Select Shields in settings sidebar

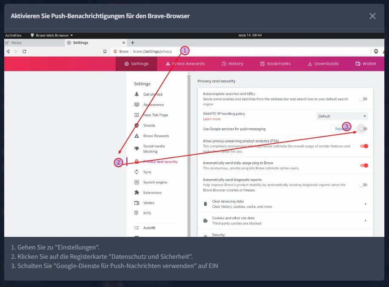(x=150, y=125)
